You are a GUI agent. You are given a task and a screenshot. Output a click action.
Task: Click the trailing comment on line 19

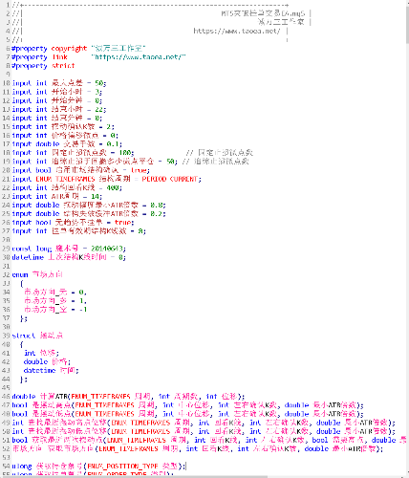tap(216, 162)
